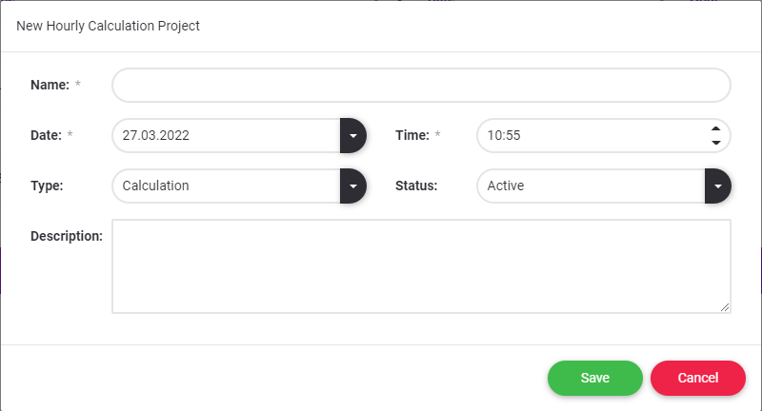
Task: Click the Type label
Action: pos(47,186)
